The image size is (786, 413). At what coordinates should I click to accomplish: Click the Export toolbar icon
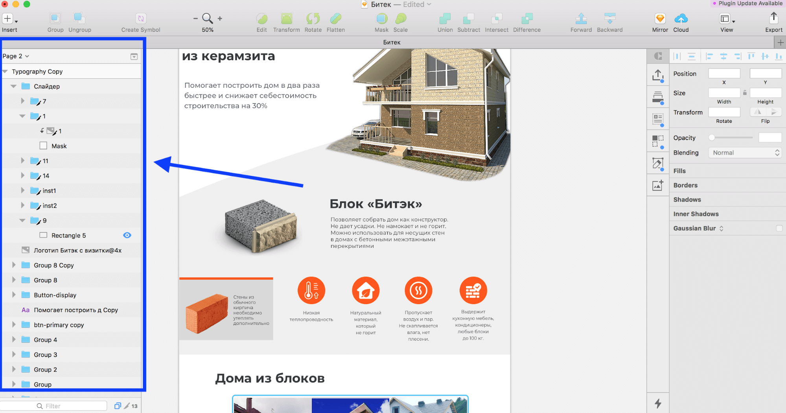click(x=773, y=18)
